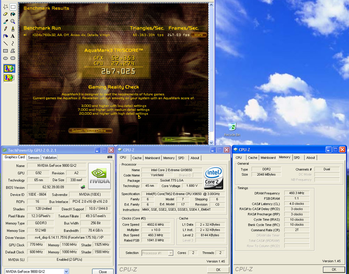349x274 pixels.
Task: Click the NVIDIA logo in GPU-Z
Action: coord(99,176)
